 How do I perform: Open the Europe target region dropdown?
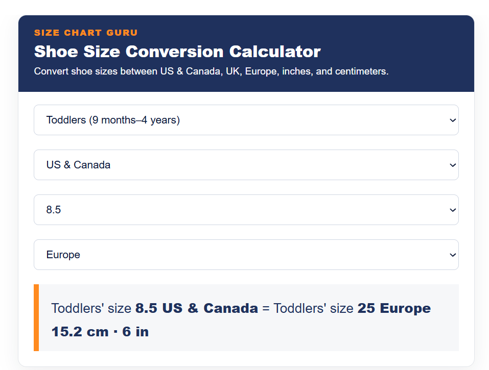(246, 255)
